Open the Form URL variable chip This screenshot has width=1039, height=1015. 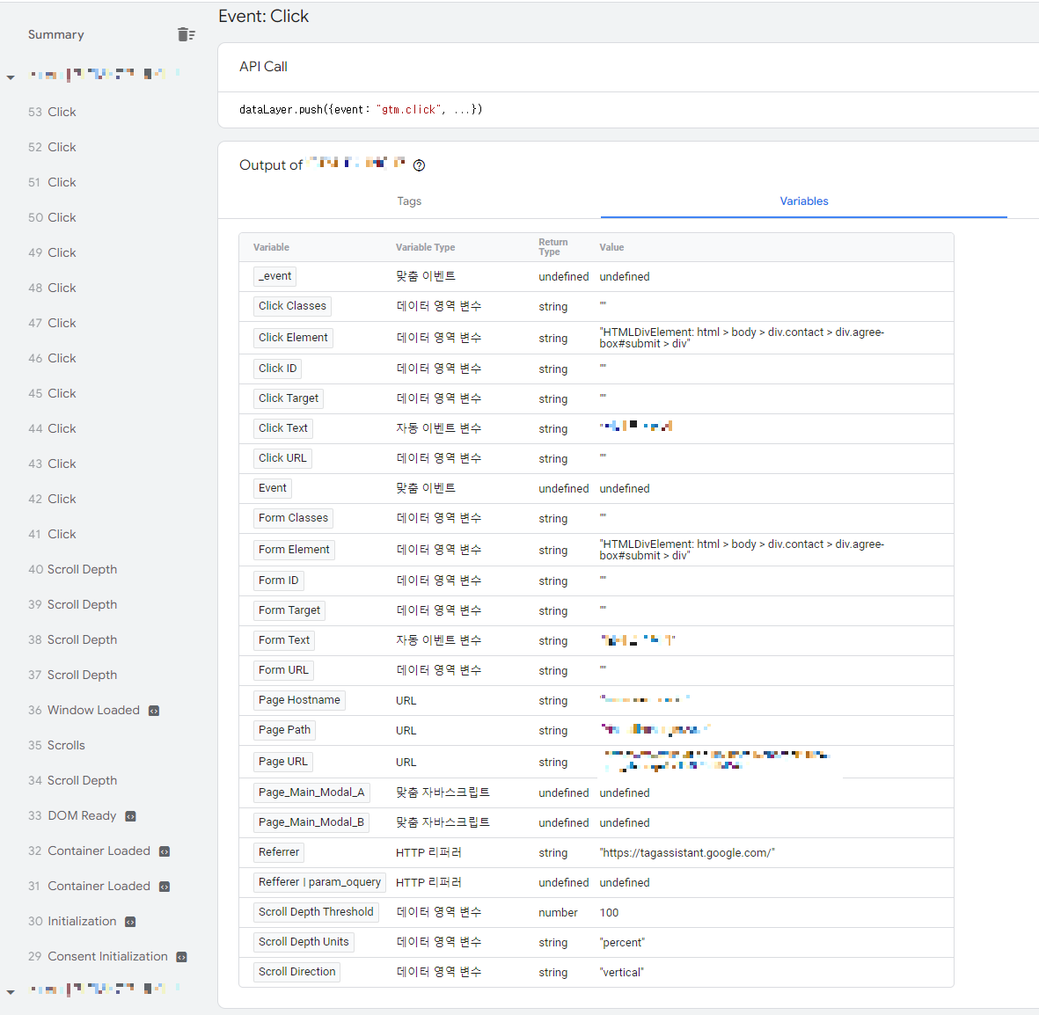[283, 670]
